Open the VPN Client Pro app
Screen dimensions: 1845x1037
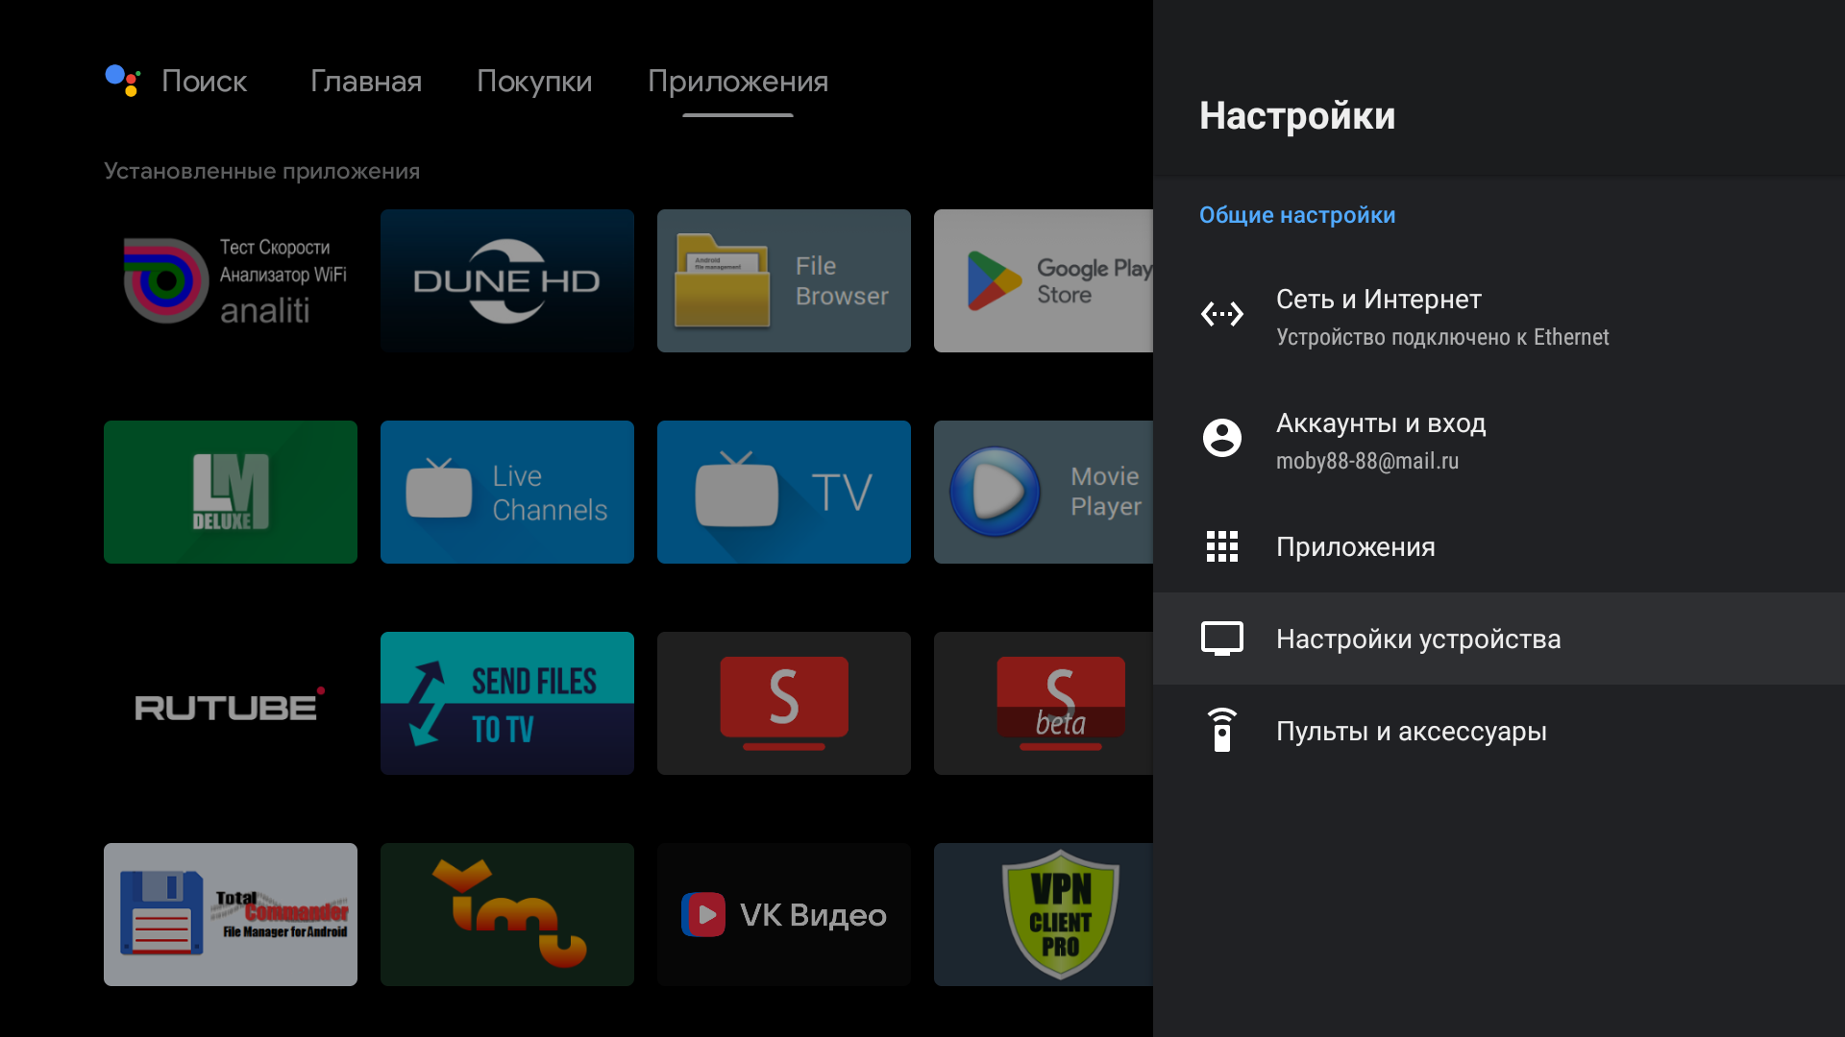1043,914
